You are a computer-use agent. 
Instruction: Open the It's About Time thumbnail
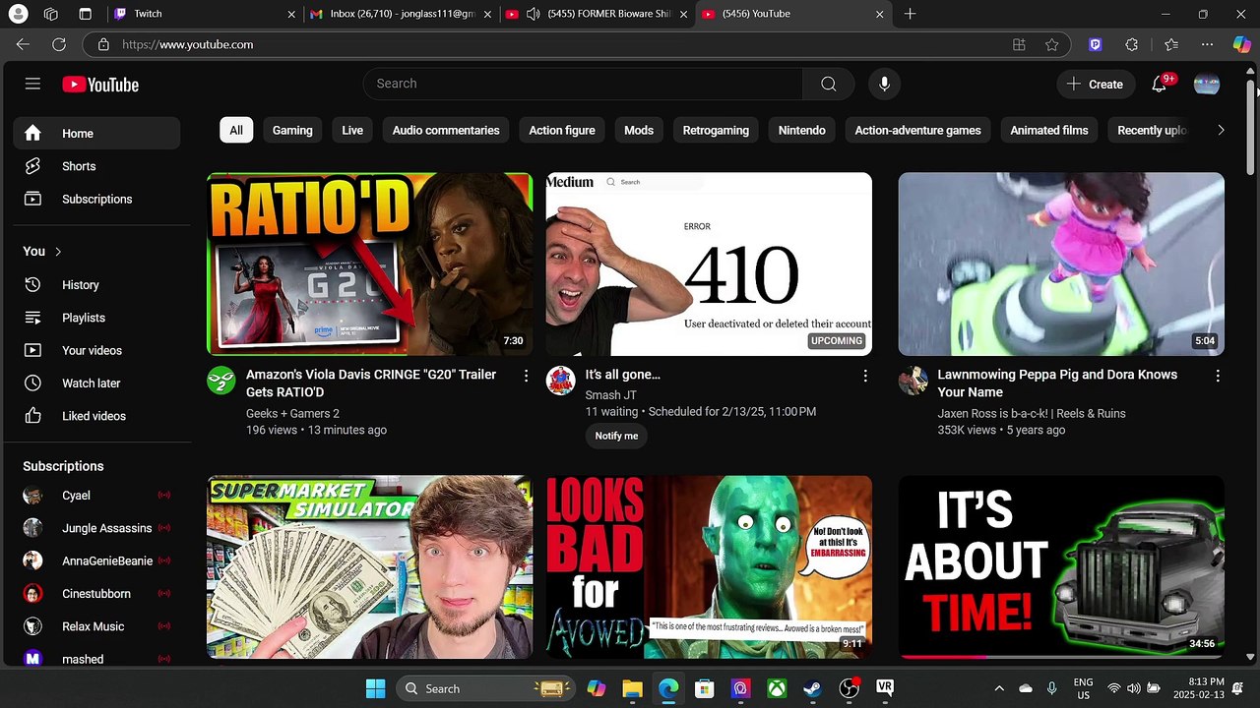pyautogui.click(x=1061, y=567)
